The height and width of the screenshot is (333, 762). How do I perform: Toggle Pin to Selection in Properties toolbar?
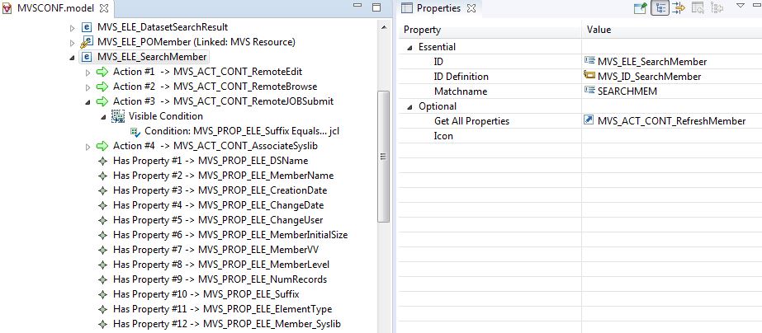[x=641, y=7]
